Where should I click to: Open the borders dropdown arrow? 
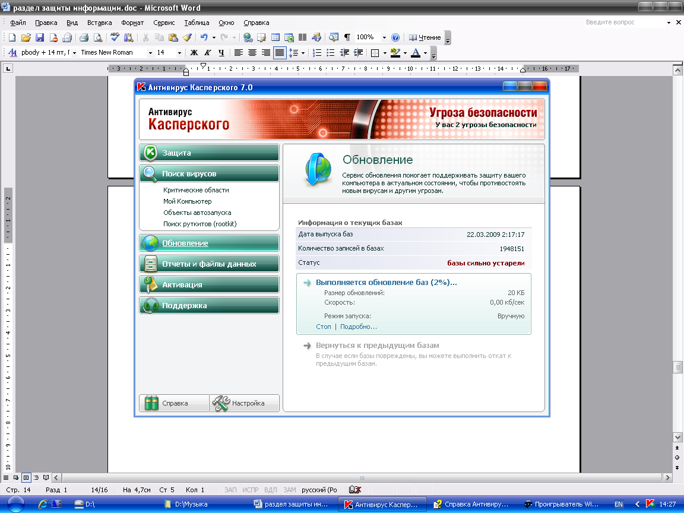[385, 53]
